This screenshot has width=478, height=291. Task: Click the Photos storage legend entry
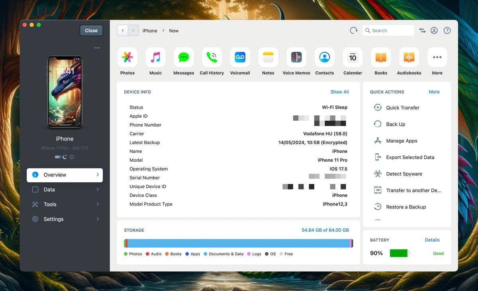(133, 254)
